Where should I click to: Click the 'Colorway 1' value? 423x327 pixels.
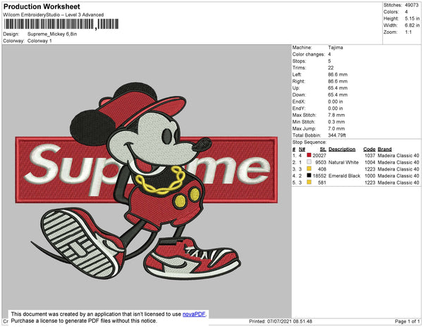point(39,41)
